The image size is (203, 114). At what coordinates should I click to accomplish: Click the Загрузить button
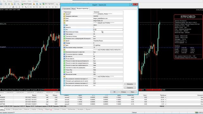[130, 84]
